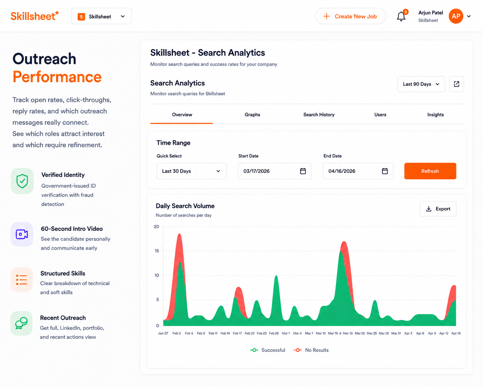Click the Start Date input field
Screen dimensions: 483x387
coord(275,171)
